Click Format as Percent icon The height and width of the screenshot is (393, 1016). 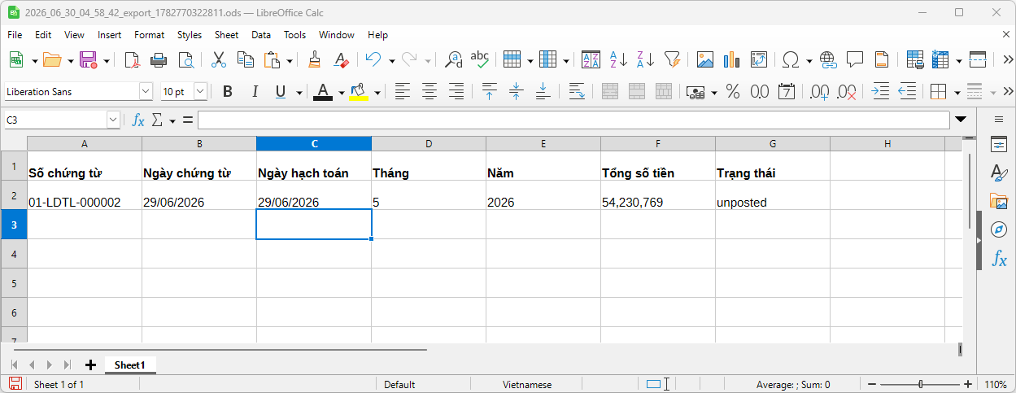733,92
